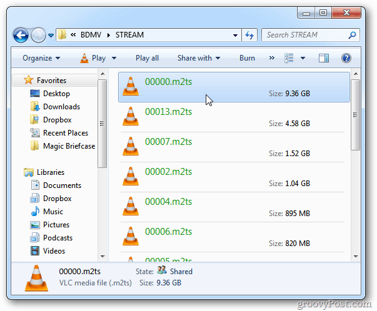The width and height of the screenshot is (377, 311).
Task: Select file 00002.m2ts
Action: pos(233,177)
